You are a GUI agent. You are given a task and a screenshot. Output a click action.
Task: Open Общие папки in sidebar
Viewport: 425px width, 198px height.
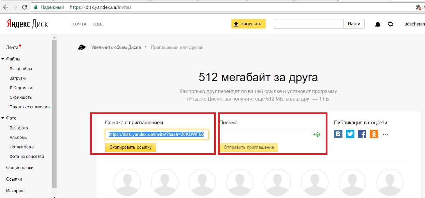[x=20, y=168]
